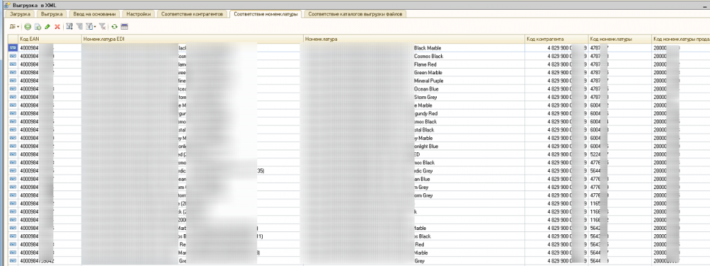Open the filter and sort settings icon
The image size is (710, 266).
(69, 27)
